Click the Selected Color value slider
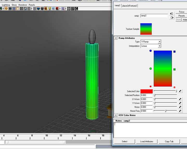The height and width of the screenshot is (149, 187). (165, 91)
